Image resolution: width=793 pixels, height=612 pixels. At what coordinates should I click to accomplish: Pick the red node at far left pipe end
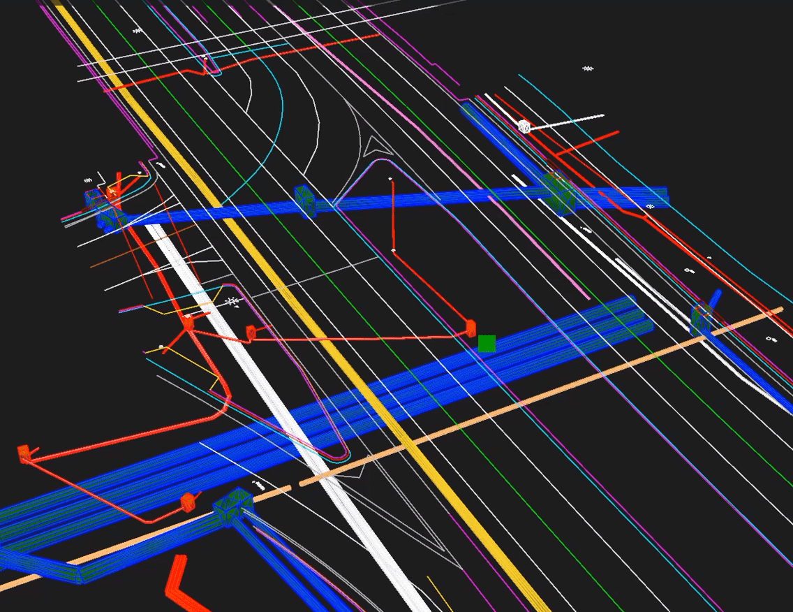tap(24, 454)
